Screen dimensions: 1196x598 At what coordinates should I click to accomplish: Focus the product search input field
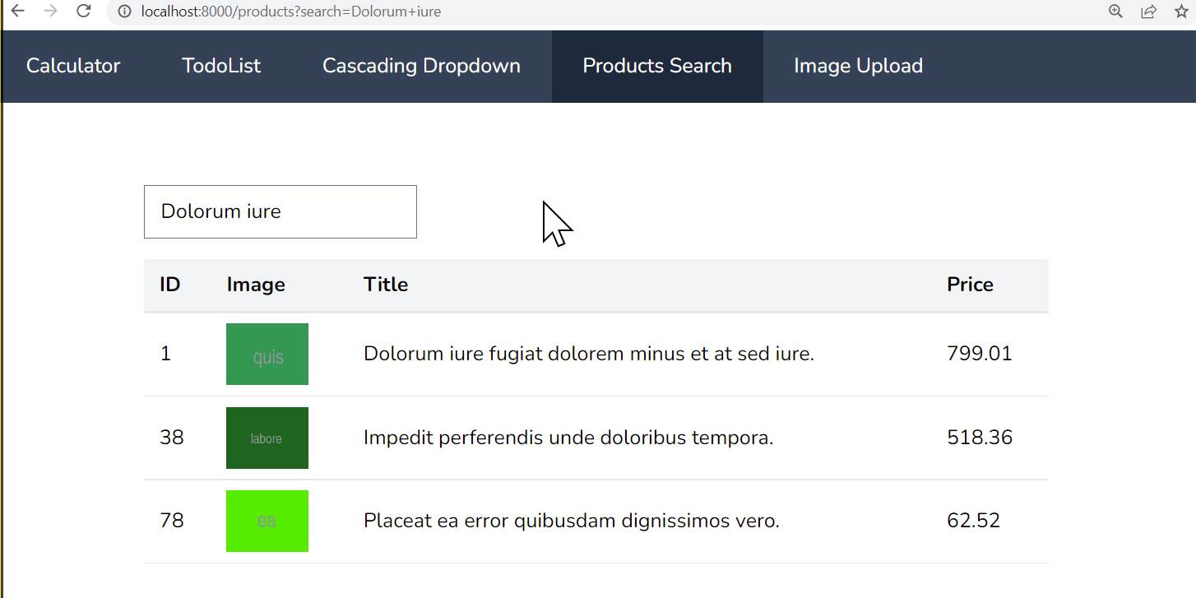click(280, 212)
